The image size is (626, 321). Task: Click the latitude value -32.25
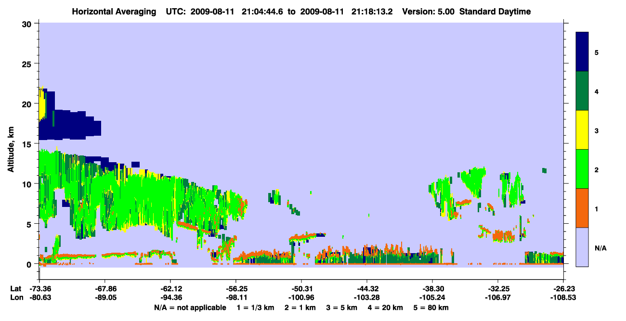pyautogui.click(x=498, y=289)
